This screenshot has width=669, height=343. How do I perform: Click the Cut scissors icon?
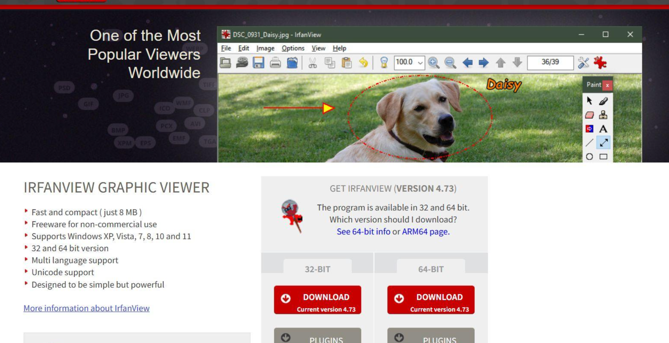(313, 63)
